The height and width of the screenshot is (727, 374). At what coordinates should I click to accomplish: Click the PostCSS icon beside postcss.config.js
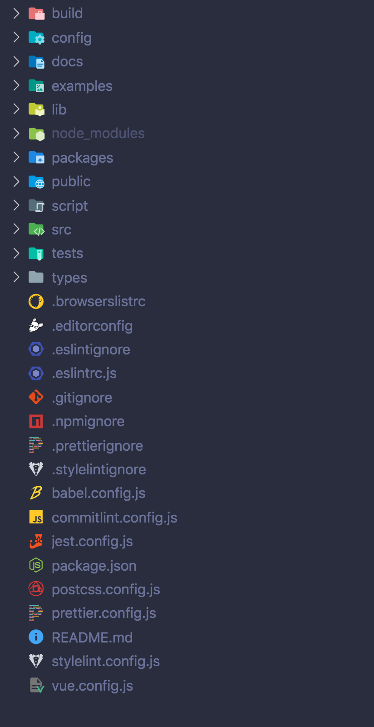(36, 589)
